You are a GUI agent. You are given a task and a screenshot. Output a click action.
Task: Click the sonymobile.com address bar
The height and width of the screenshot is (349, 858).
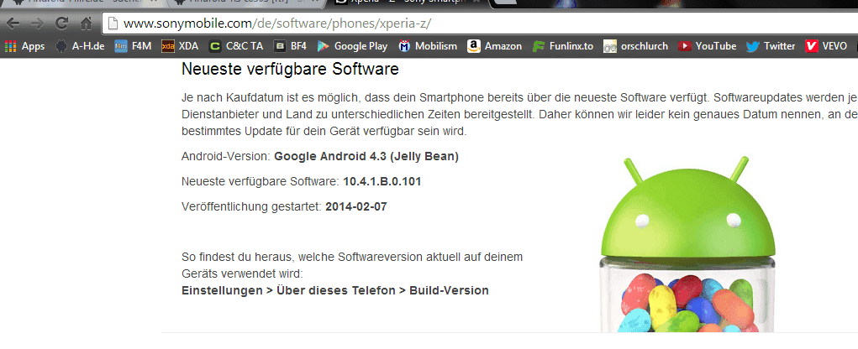pyautogui.click(x=480, y=23)
